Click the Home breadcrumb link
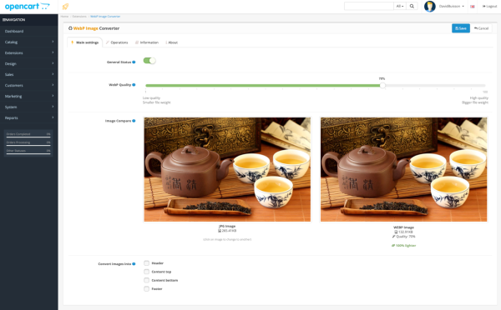This screenshot has width=501, height=310. (64, 17)
